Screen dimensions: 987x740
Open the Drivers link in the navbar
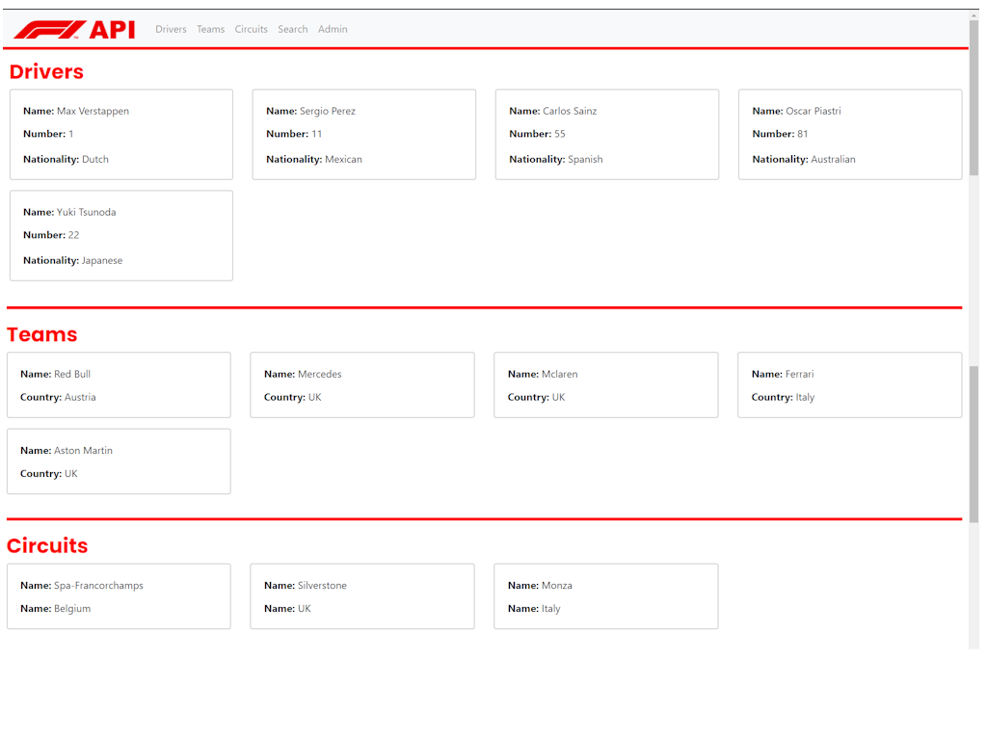[171, 30]
